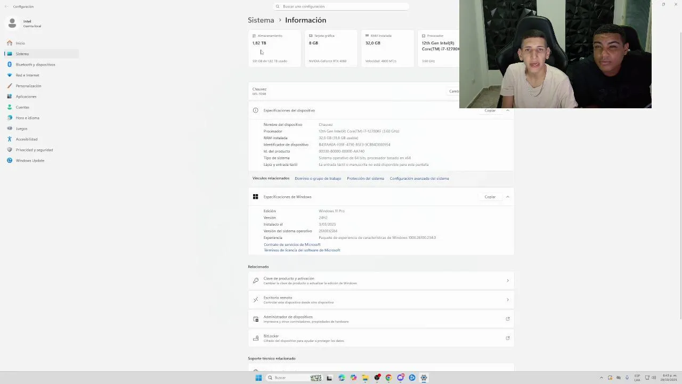Collapse the Especificaciones del dispositivo section
The image size is (682, 384).
[508, 110]
